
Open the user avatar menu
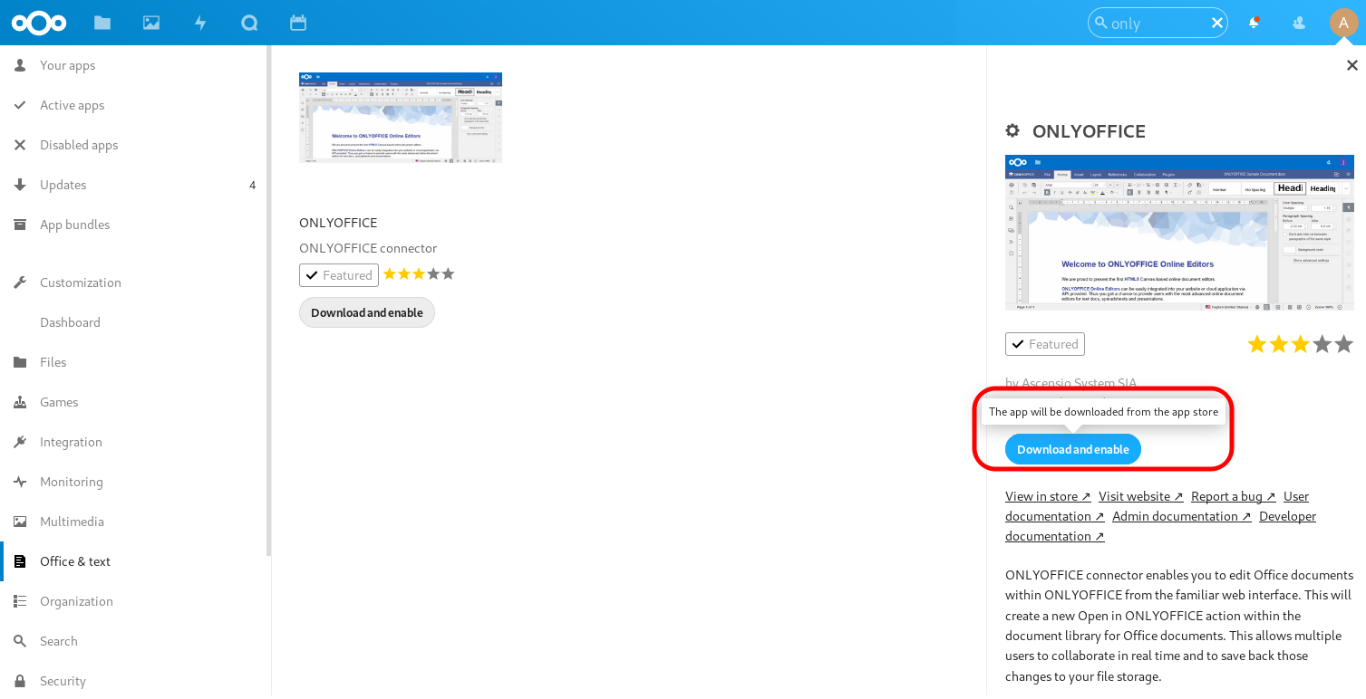(x=1343, y=23)
